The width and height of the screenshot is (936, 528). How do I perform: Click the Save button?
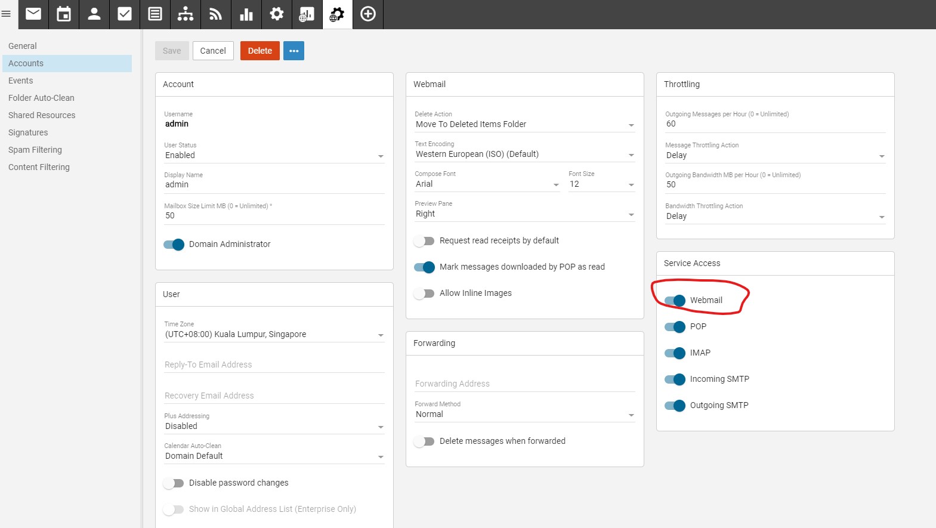click(x=172, y=51)
